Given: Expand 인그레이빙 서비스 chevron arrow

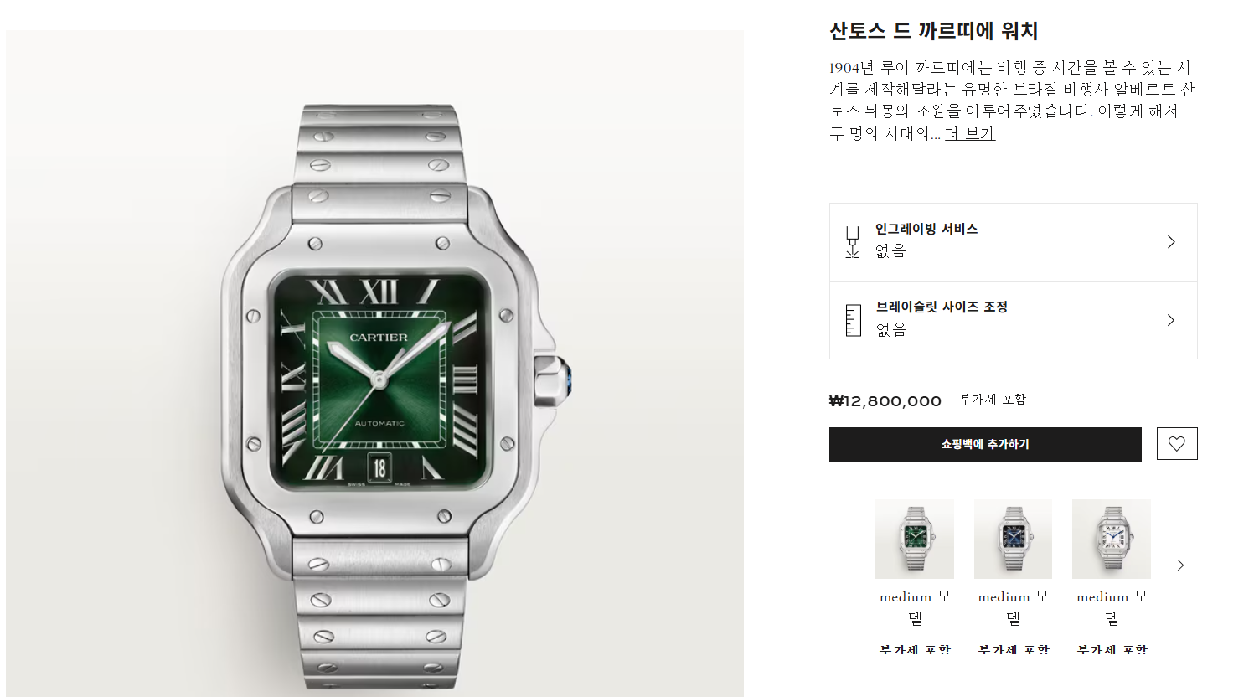Looking at the screenshot, I should (x=1171, y=242).
